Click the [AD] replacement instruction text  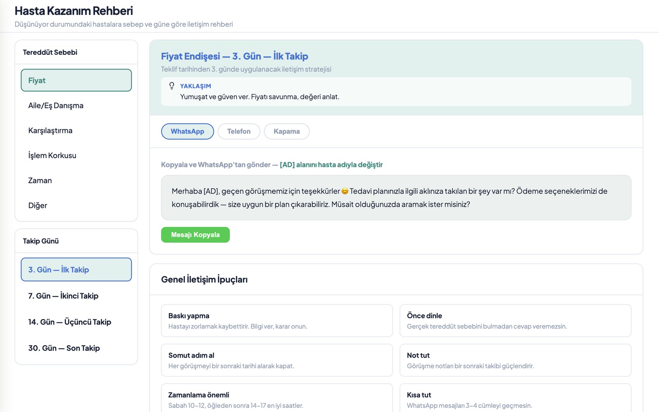331,165
